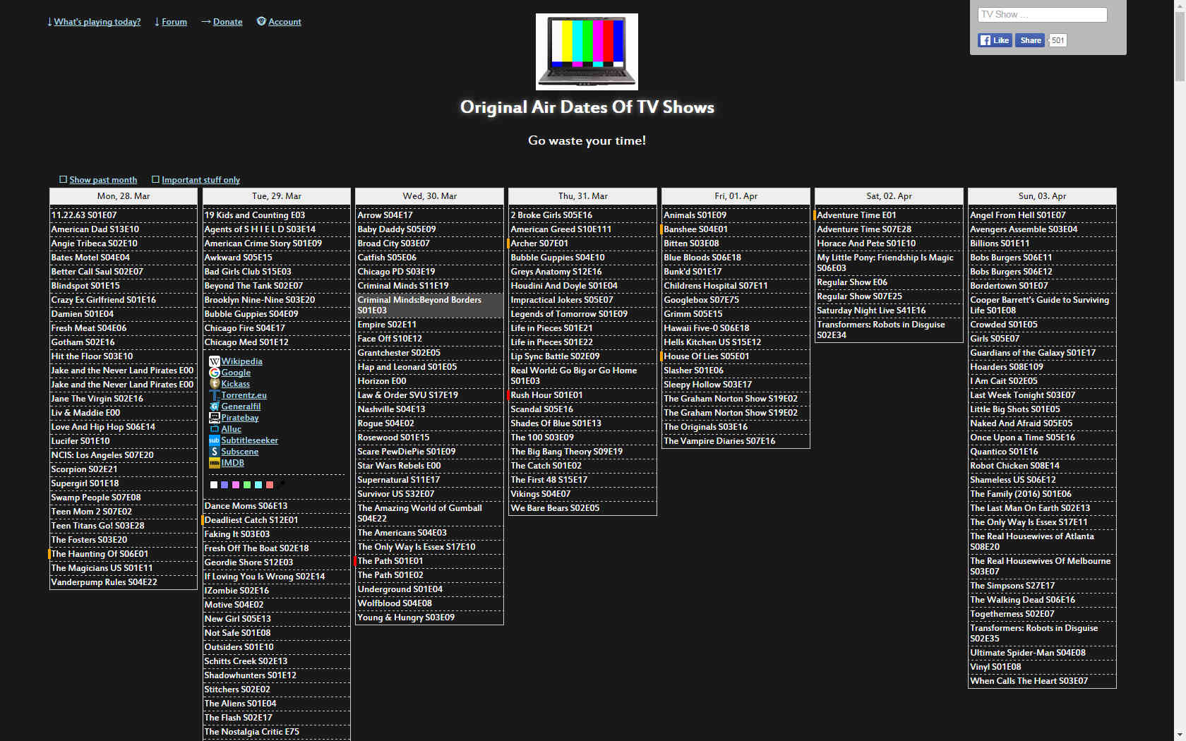The image size is (1186, 741).
Task: Select Criminal Minds:Beyond Borders S01E03
Action: tap(429, 305)
